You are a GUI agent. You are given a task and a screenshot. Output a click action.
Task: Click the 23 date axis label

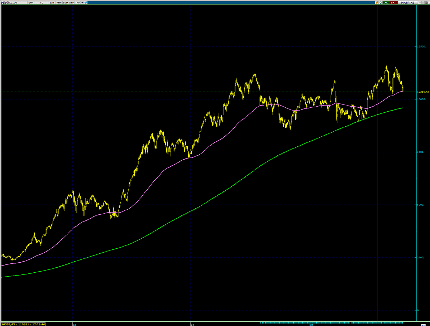(x=74, y=325)
